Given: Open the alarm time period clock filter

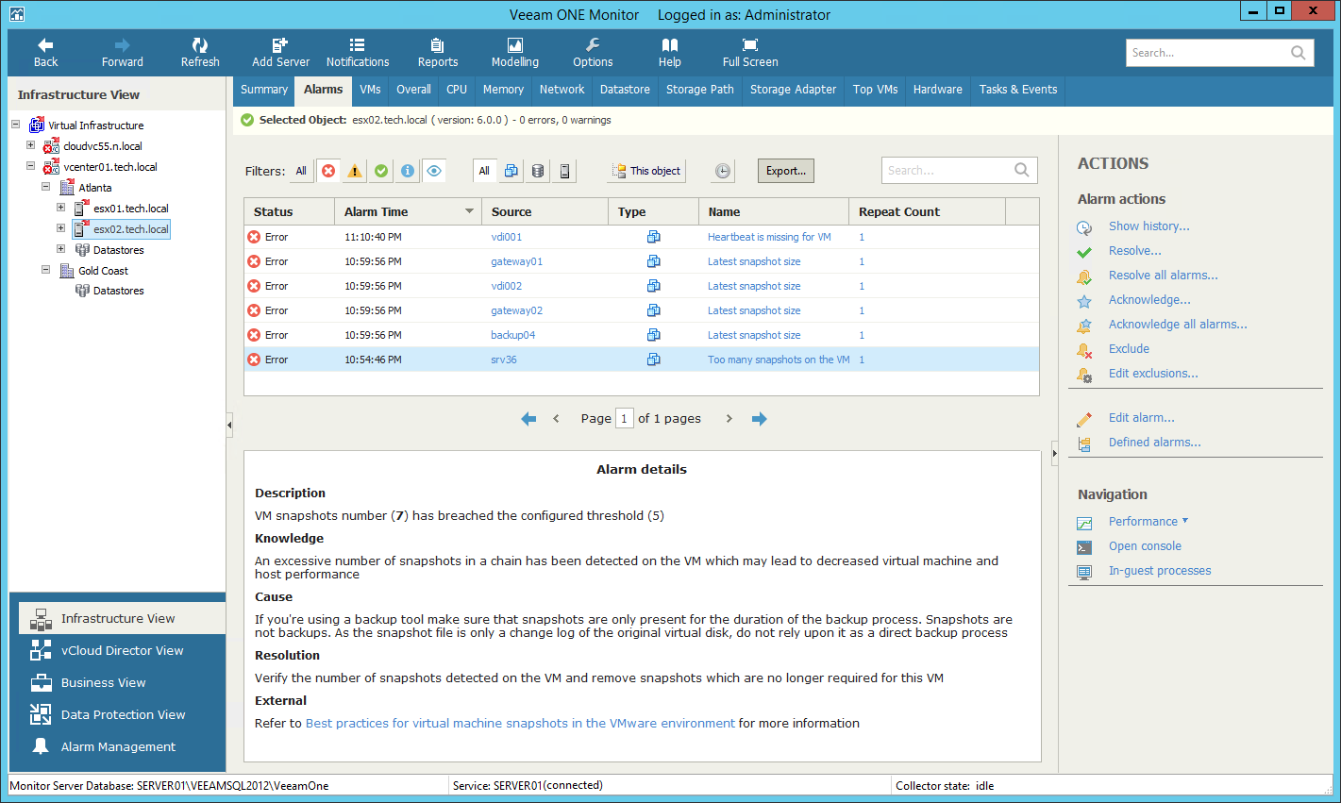Looking at the screenshot, I should 722,171.
